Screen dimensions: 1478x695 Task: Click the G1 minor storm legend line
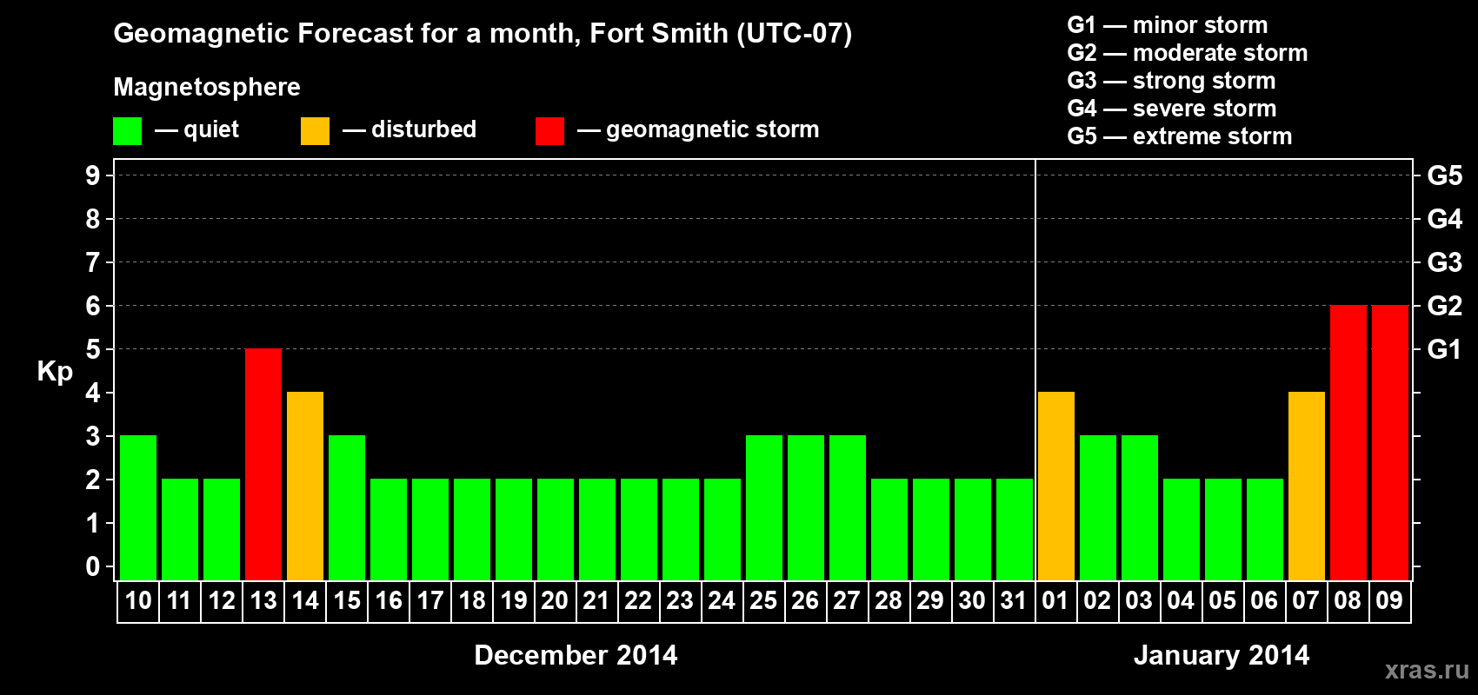[1168, 25]
